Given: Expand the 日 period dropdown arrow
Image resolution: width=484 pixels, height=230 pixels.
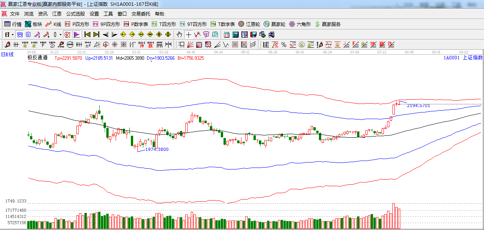Looking at the screenshot, I should (x=12, y=35).
